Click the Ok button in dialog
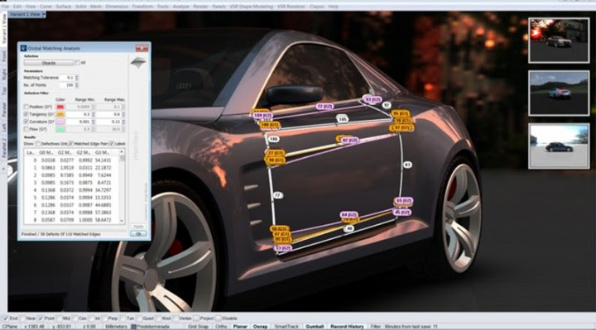Screen dimensions: 596x330 coord(138,234)
